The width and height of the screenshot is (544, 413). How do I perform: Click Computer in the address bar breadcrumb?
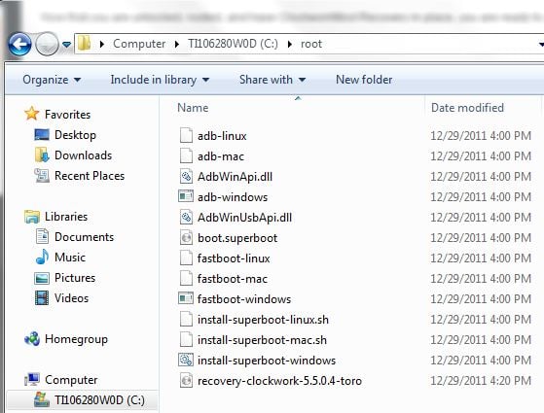(139, 44)
